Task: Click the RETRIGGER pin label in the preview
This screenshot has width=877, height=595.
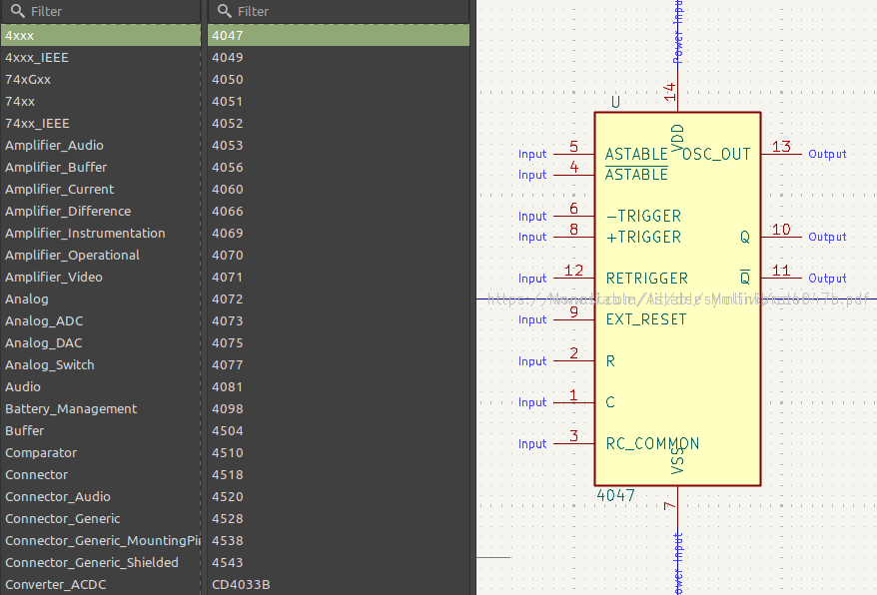Action: [646, 278]
